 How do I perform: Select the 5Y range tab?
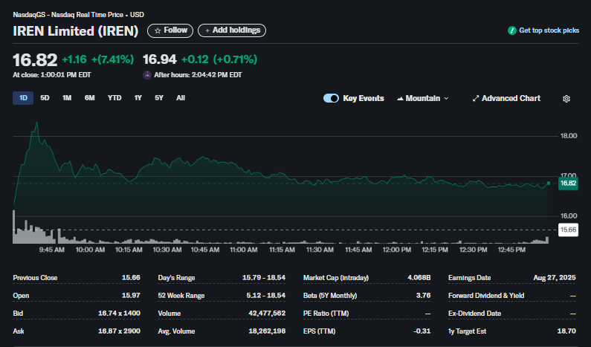point(159,98)
